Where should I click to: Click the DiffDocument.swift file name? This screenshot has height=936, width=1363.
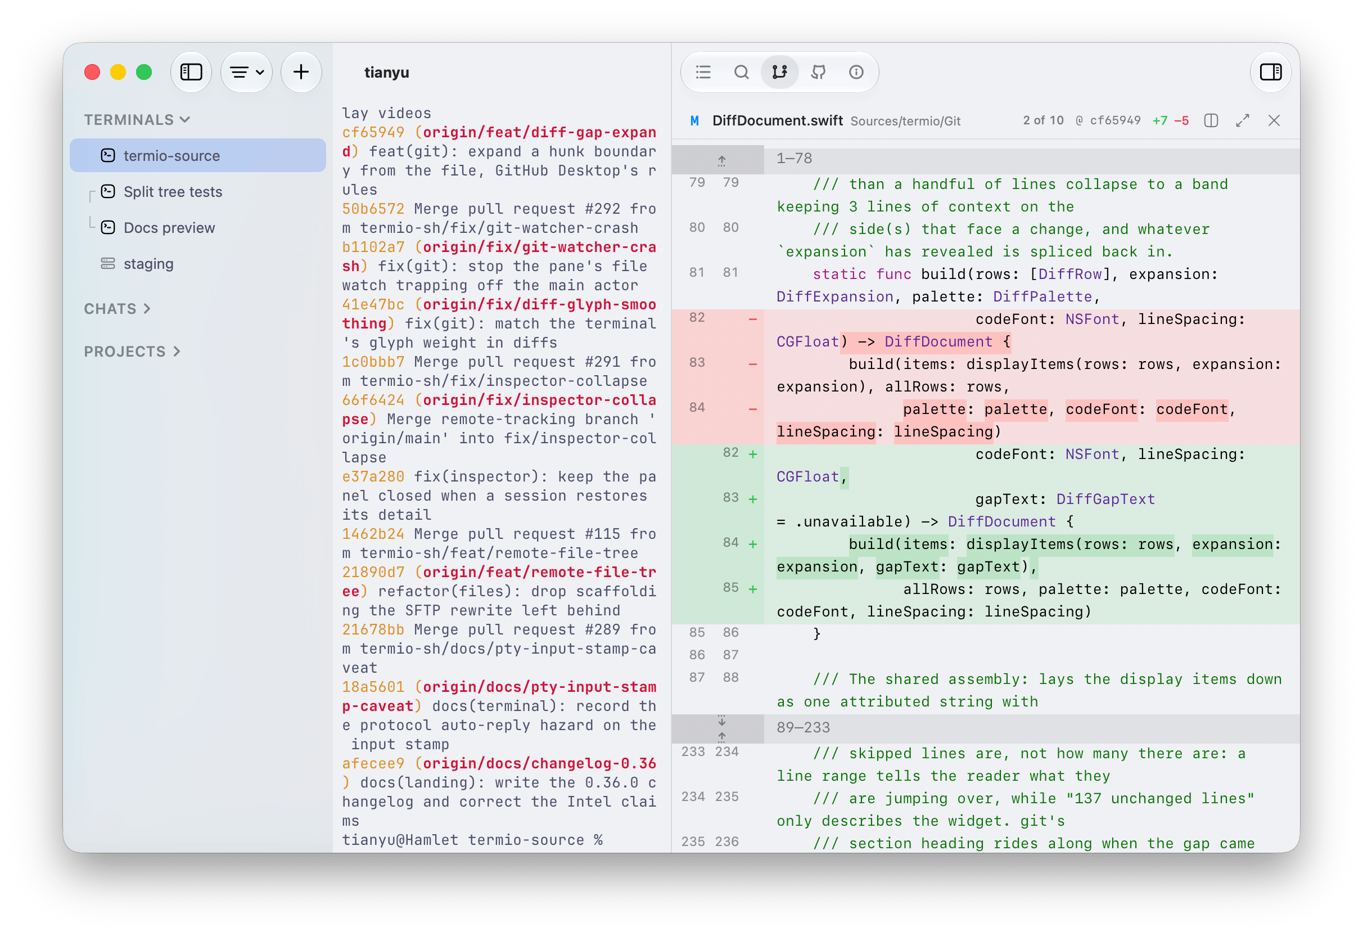click(x=777, y=120)
